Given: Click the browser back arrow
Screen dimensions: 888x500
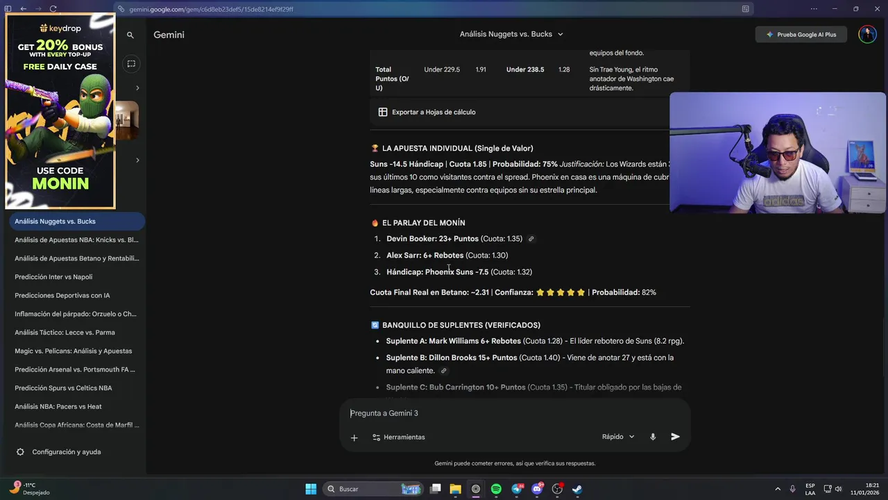Looking at the screenshot, I should 23,9.
